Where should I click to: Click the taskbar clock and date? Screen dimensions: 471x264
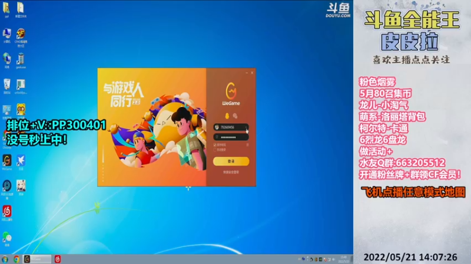pyautogui.click(x=344, y=259)
